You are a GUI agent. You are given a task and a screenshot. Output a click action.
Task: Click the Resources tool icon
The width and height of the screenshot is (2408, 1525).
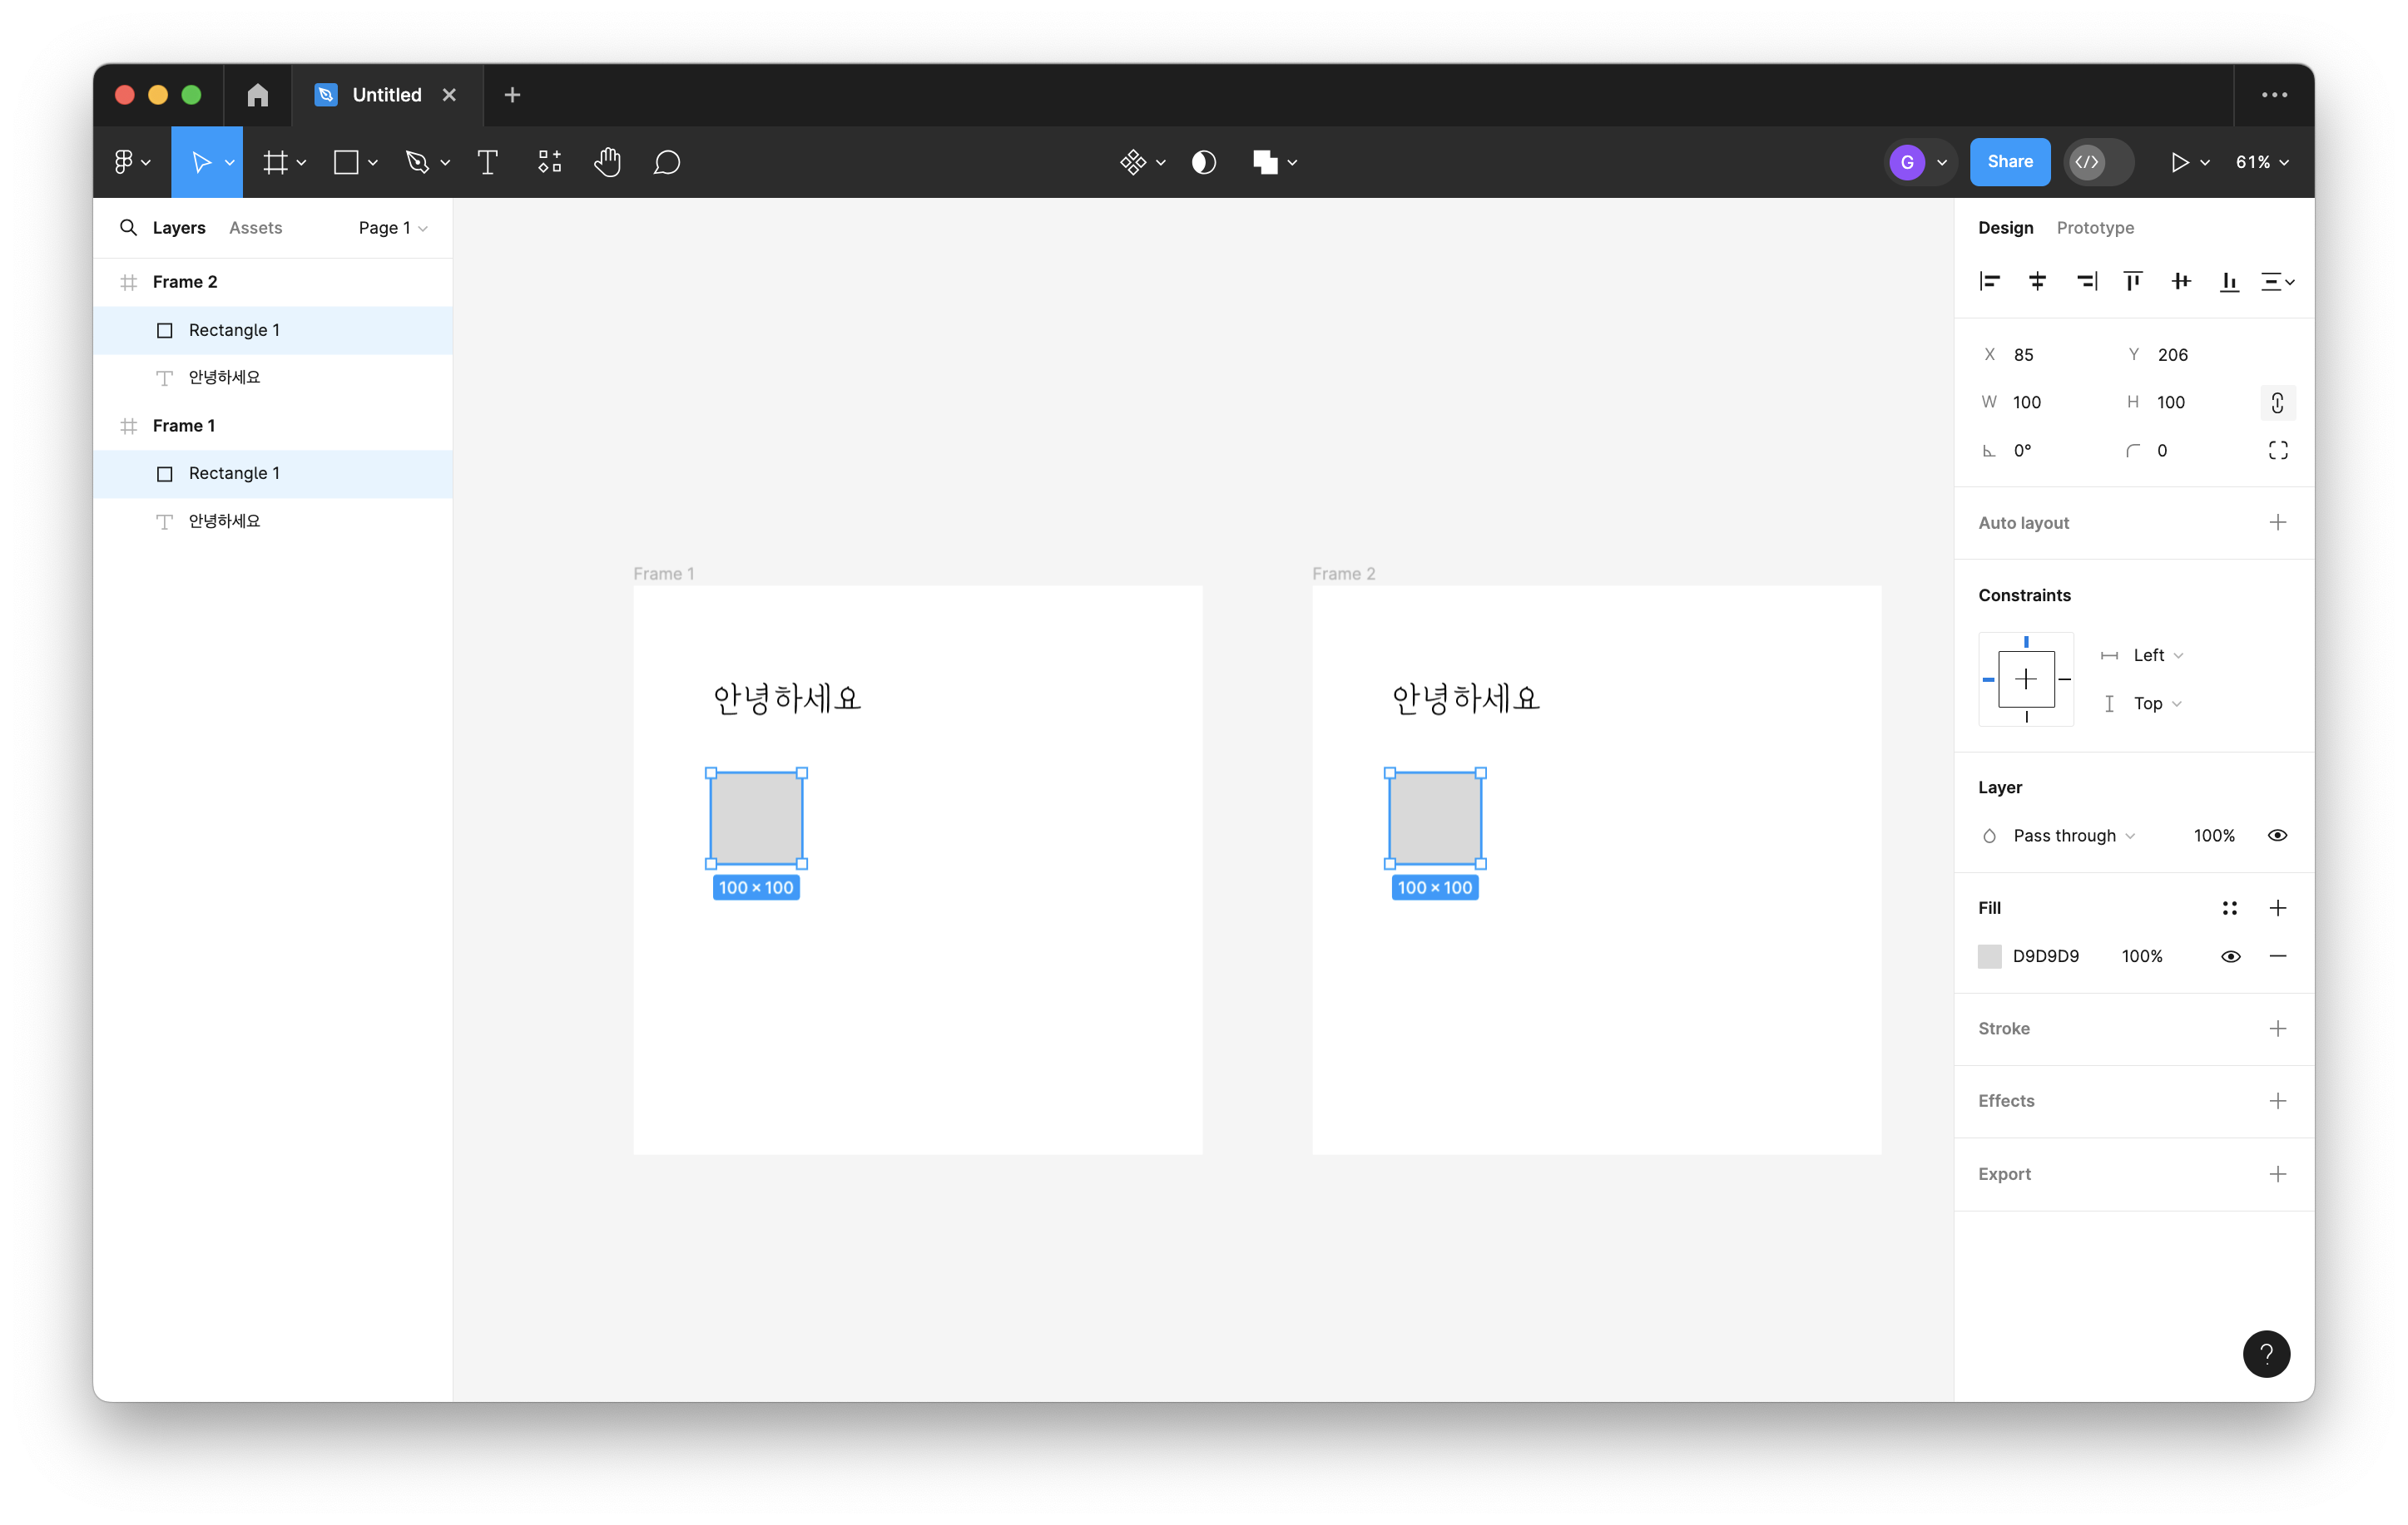click(x=549, y=162)
